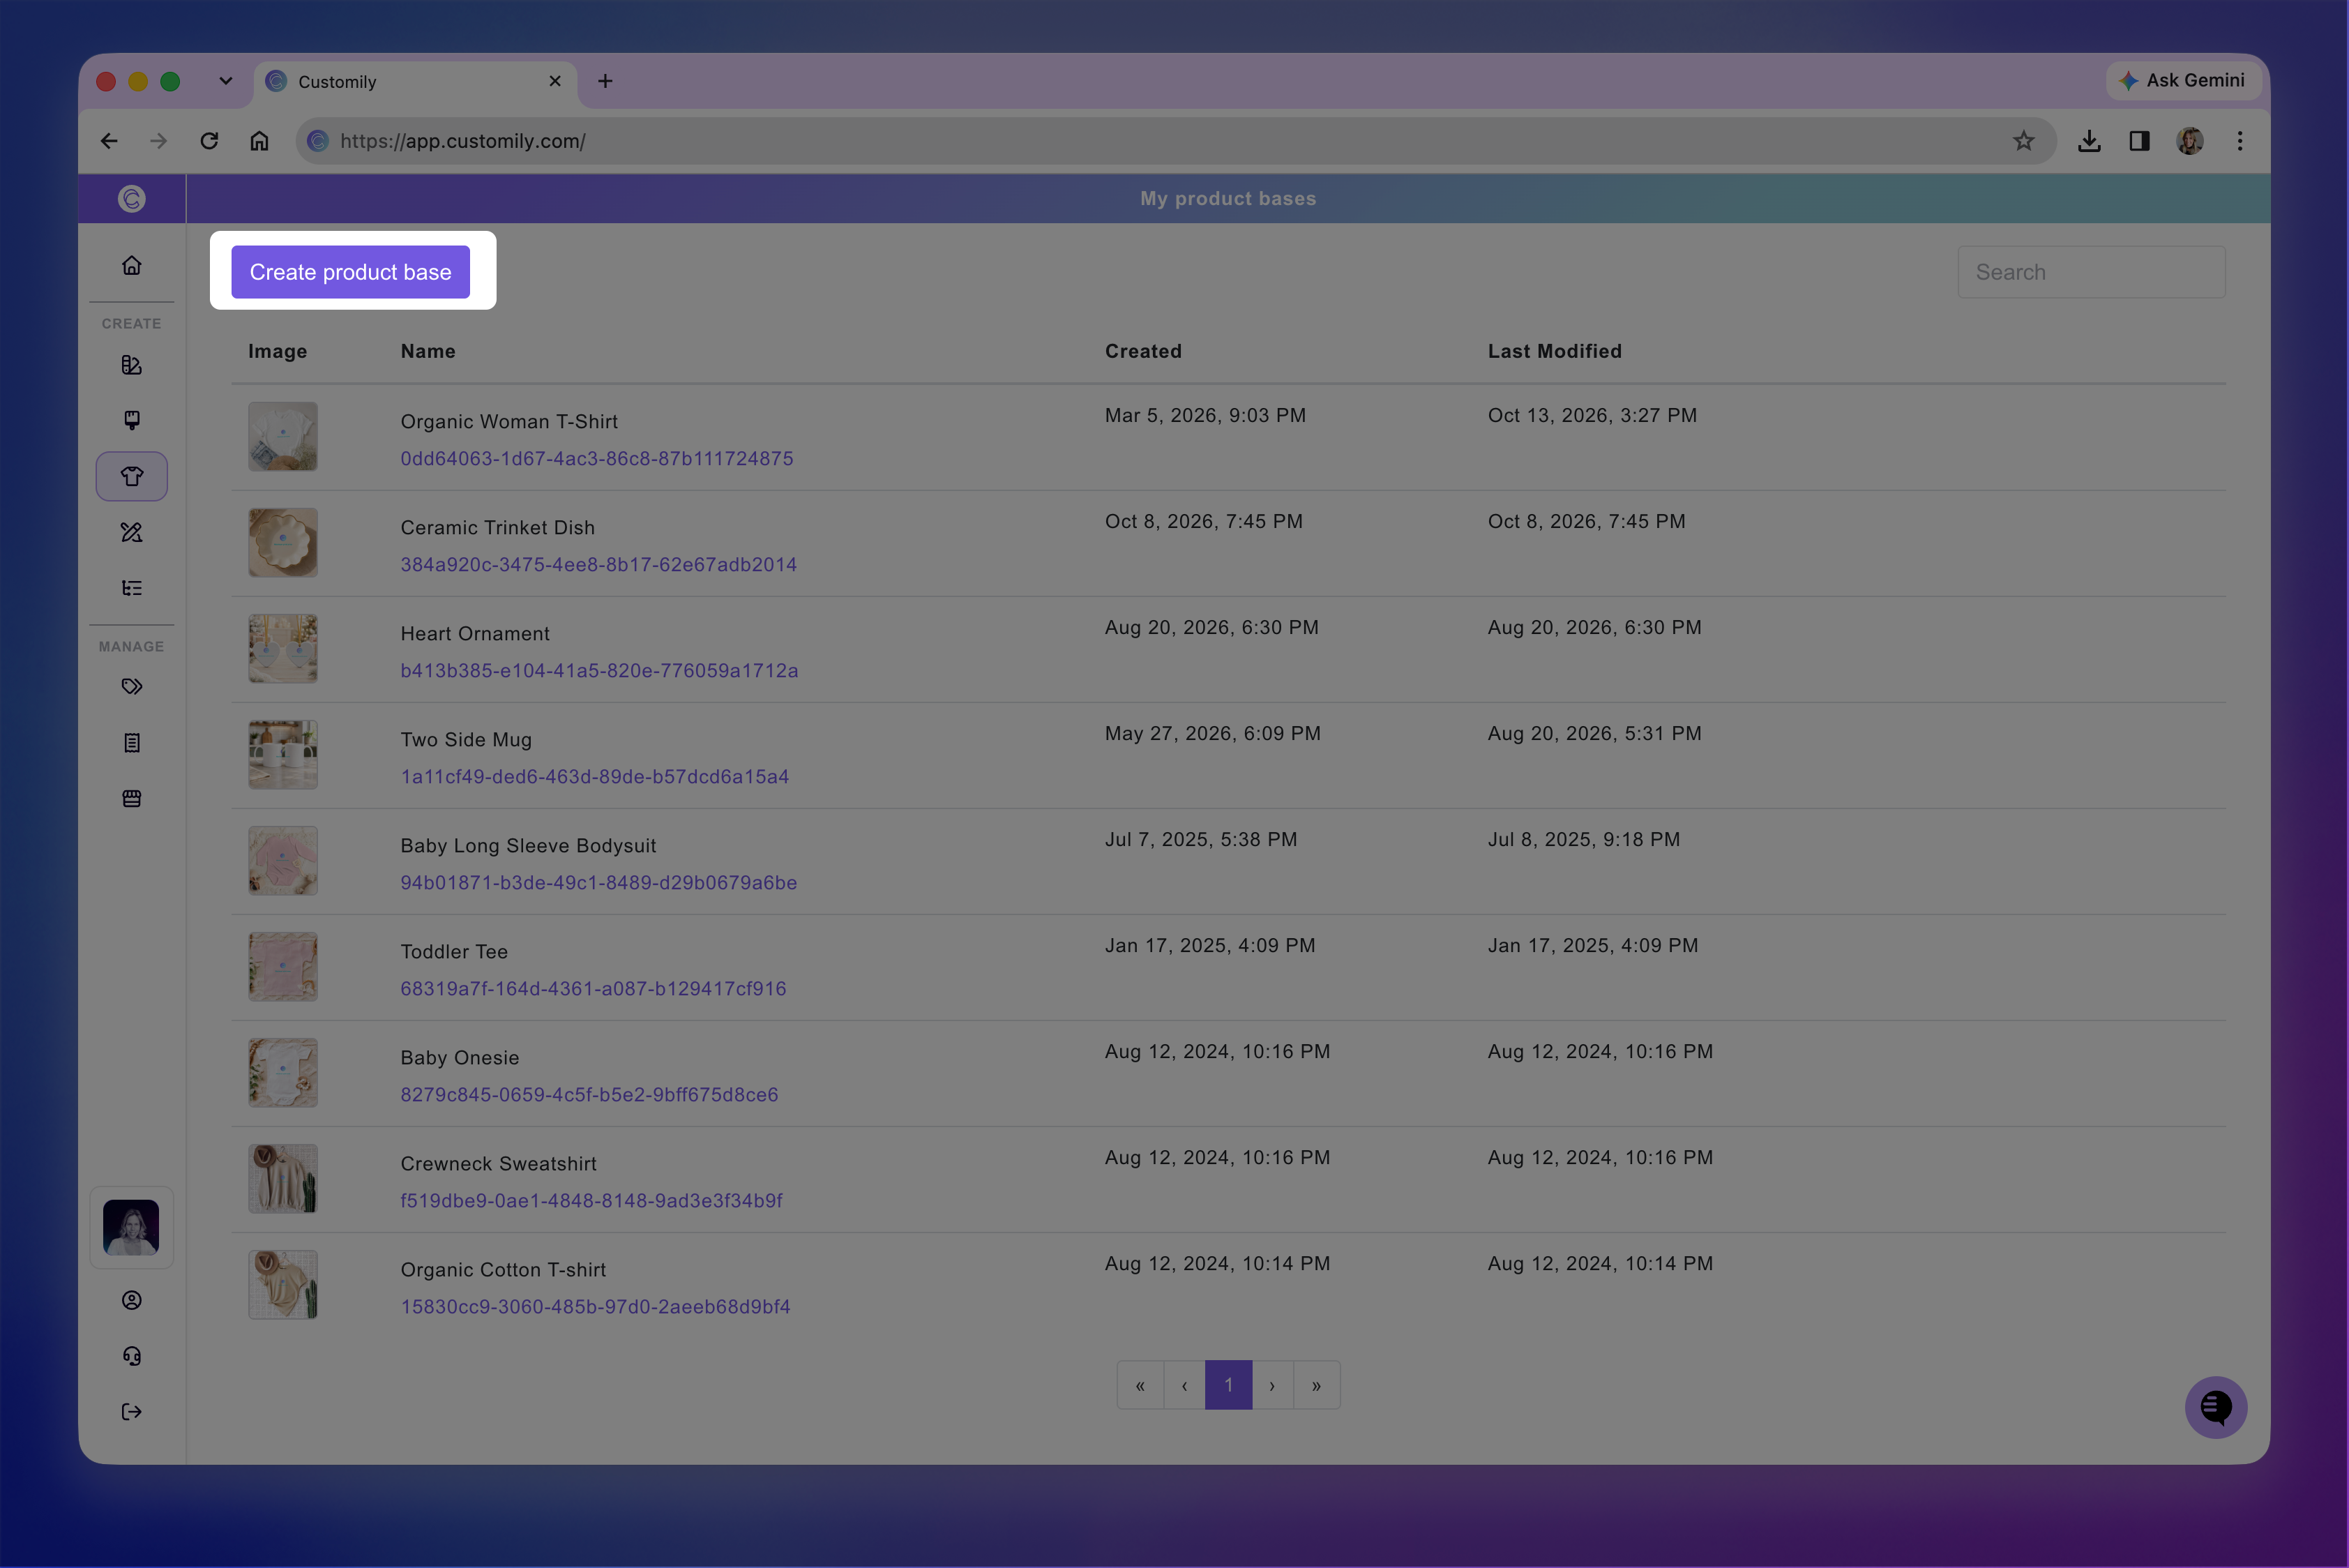Open the Home icon in the sidebar
This screenshot has width=2349, height=1568.
(131, 266)
